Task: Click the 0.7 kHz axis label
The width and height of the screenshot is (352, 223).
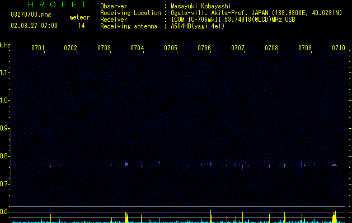Action: click(x=4, y=184)
